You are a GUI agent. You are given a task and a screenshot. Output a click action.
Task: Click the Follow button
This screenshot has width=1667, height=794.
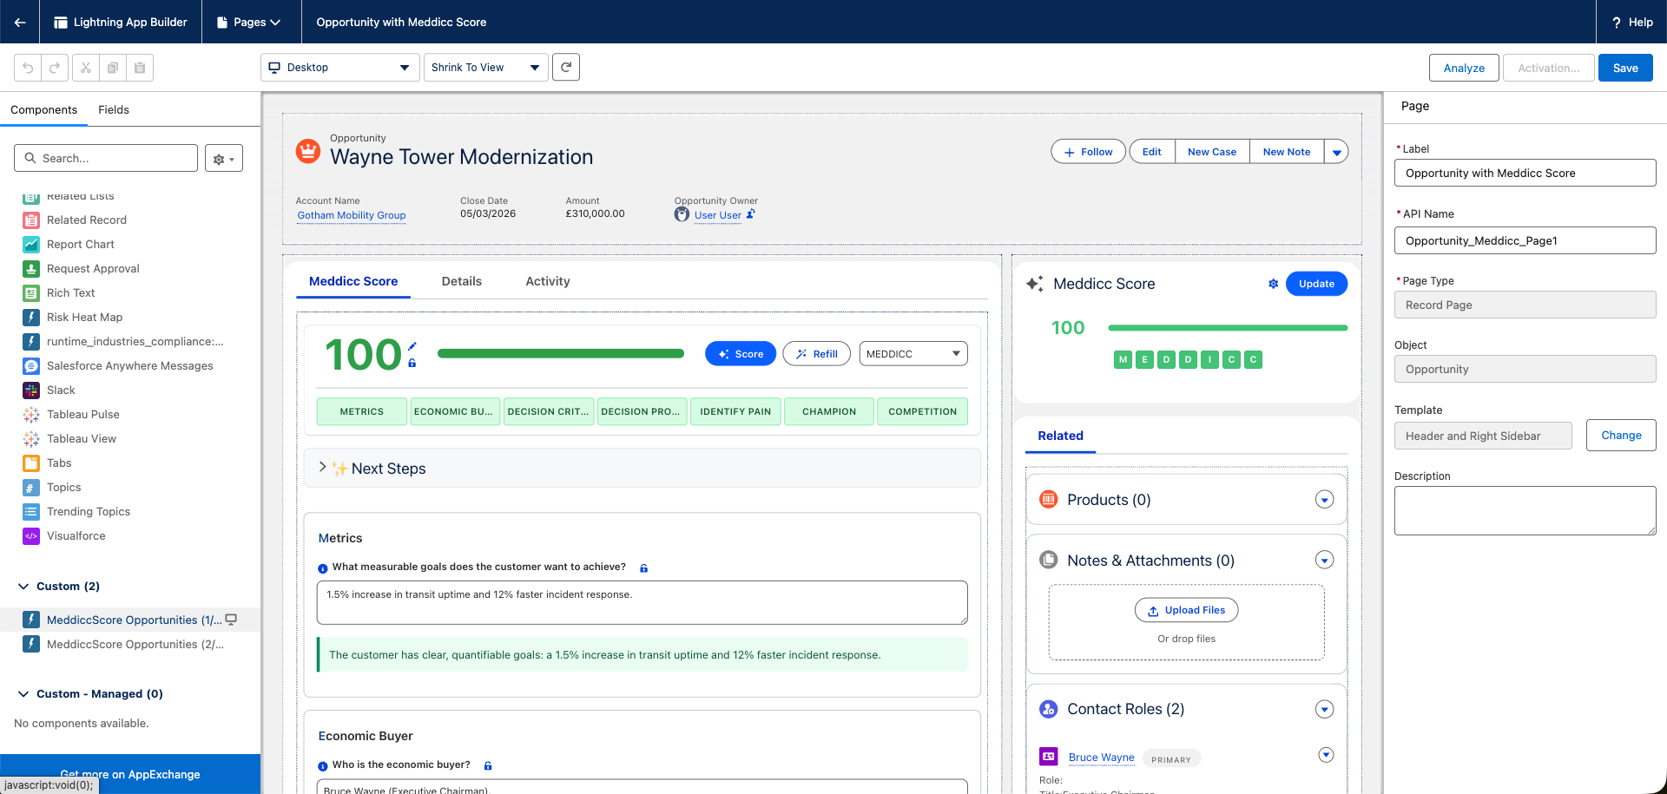(x=1089, y=152)
